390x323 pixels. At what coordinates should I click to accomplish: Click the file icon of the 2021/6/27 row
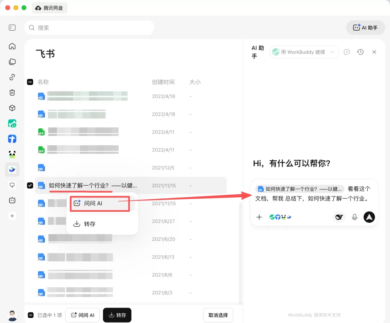[41, 221]
